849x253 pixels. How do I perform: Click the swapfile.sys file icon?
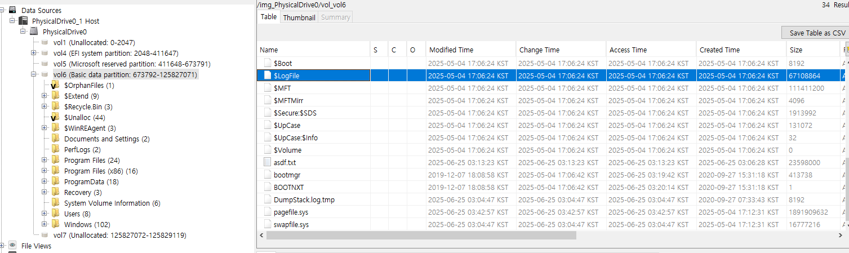coord(268,224)
